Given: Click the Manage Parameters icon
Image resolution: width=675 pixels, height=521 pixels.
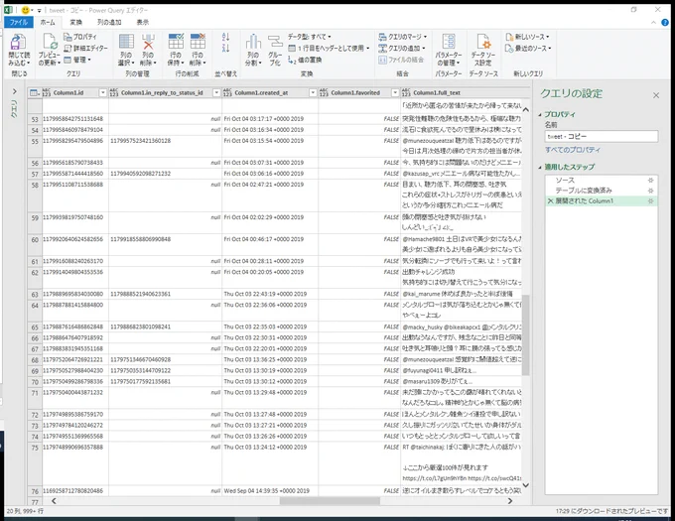Looking at the screenshot, I should [449, 42].
